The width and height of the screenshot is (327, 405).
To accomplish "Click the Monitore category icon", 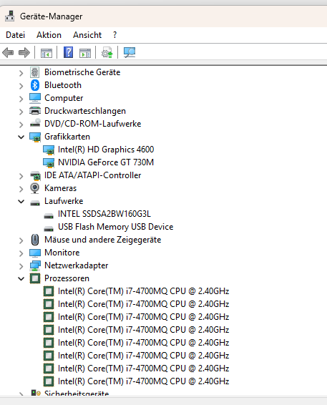I will 35,253.
